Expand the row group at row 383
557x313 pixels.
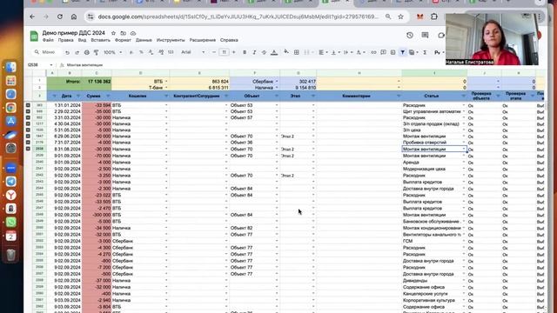pos(28,105)
